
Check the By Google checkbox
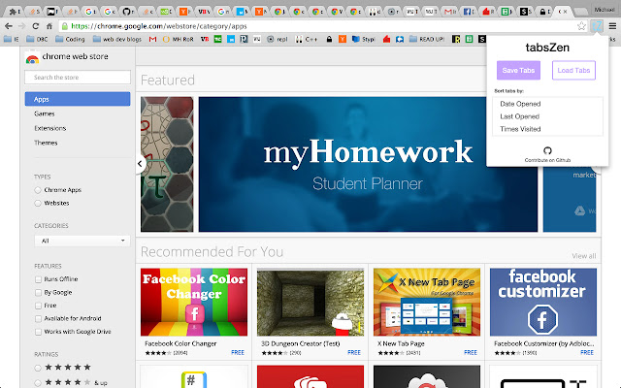[x=38, y=293]
